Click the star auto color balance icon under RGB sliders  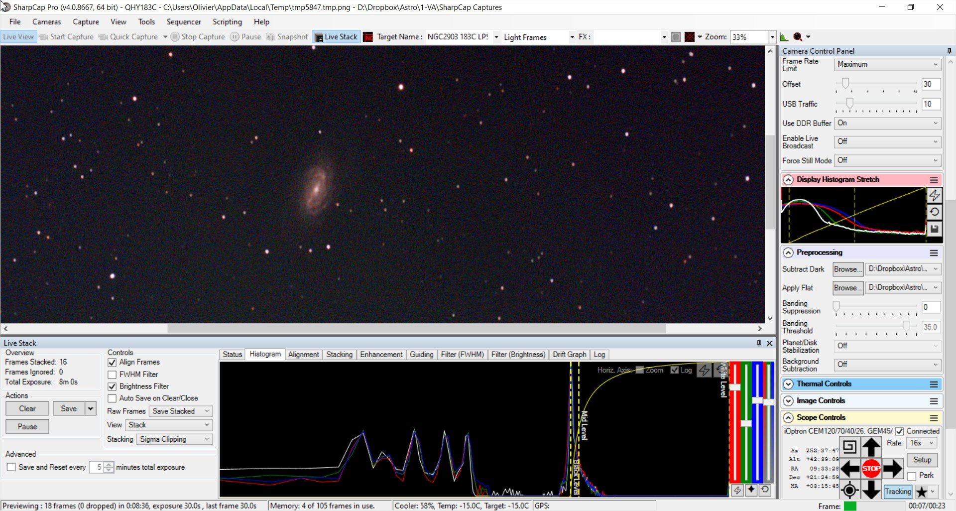751,490
